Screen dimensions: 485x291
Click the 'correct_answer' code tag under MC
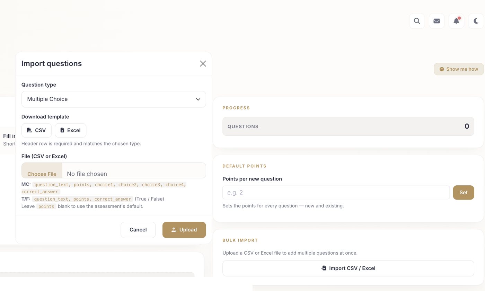pyautogui.click(x=40, y=192)
